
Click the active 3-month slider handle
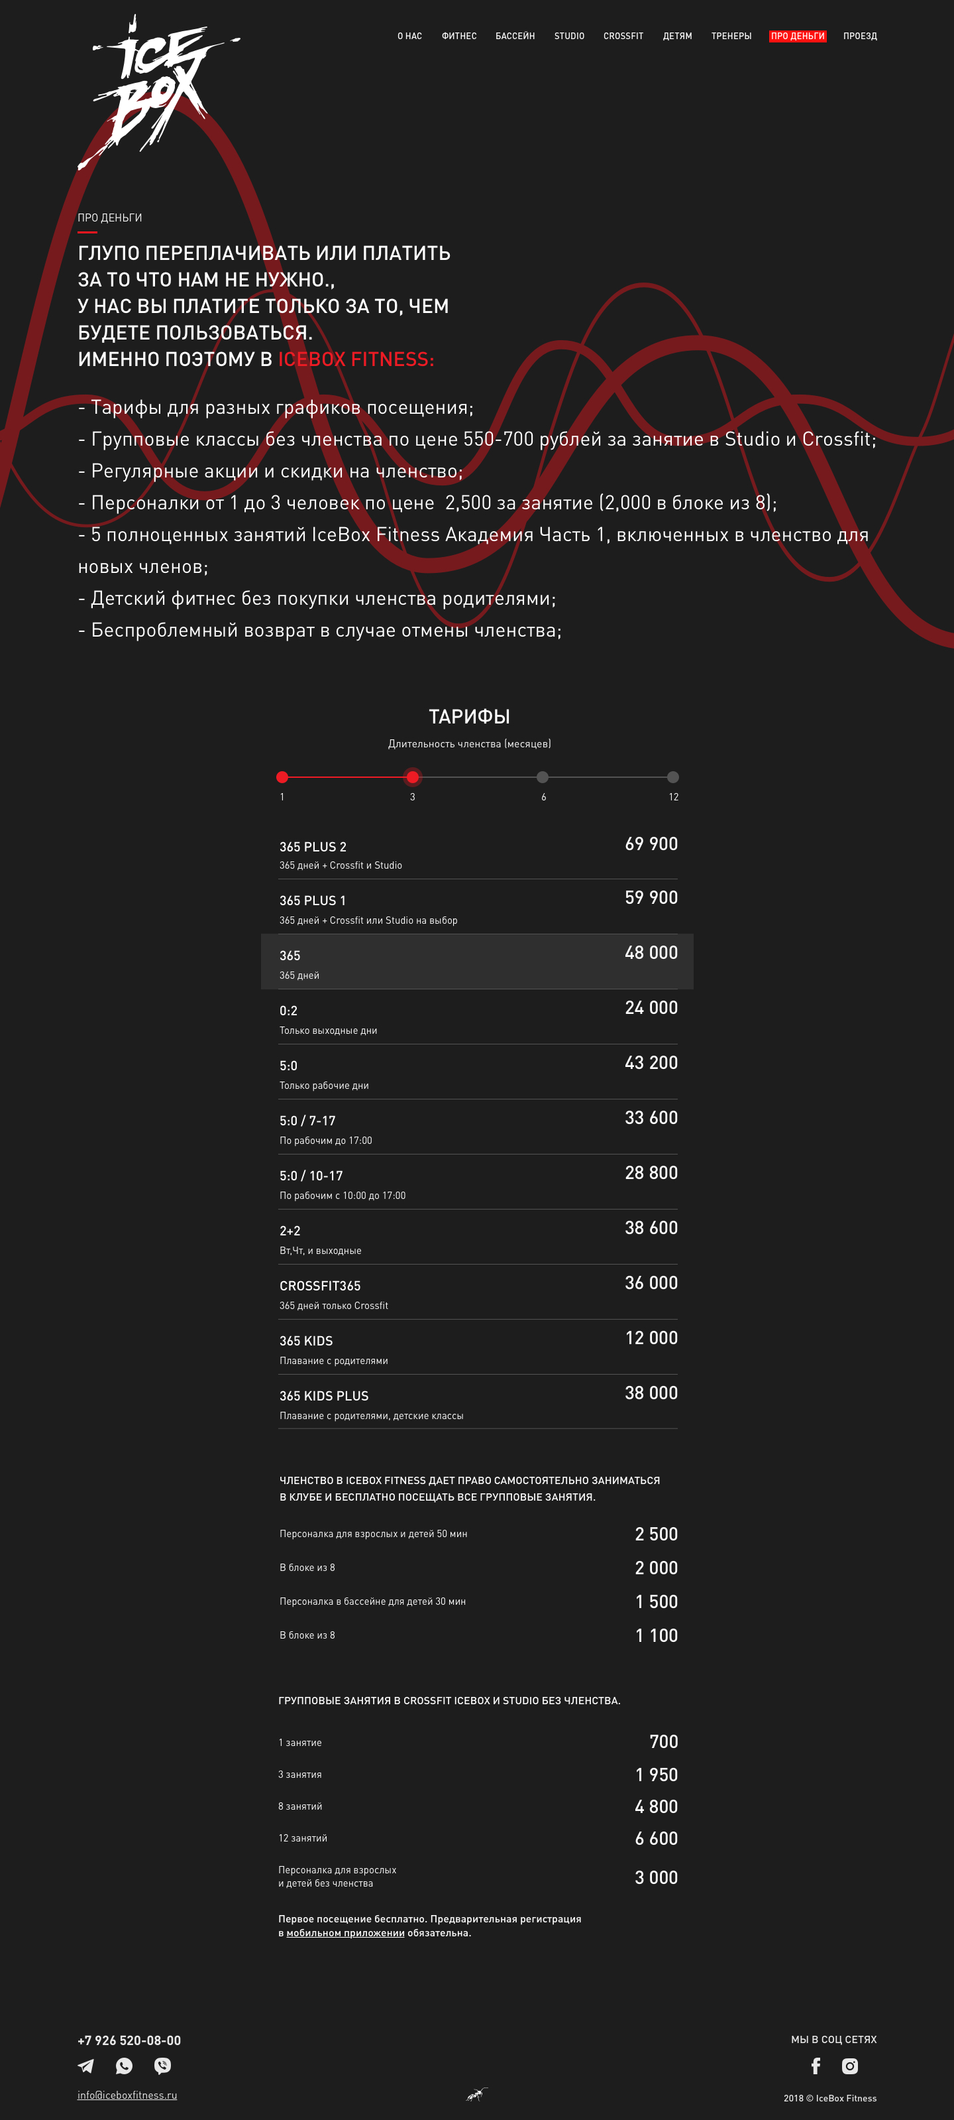pos(413,777)
